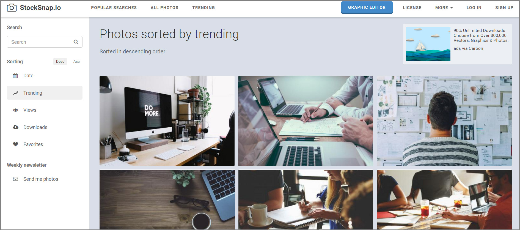520x230 pixels.
Task: Click the trending arrow icon in sidebar
Action: (16, 93)
